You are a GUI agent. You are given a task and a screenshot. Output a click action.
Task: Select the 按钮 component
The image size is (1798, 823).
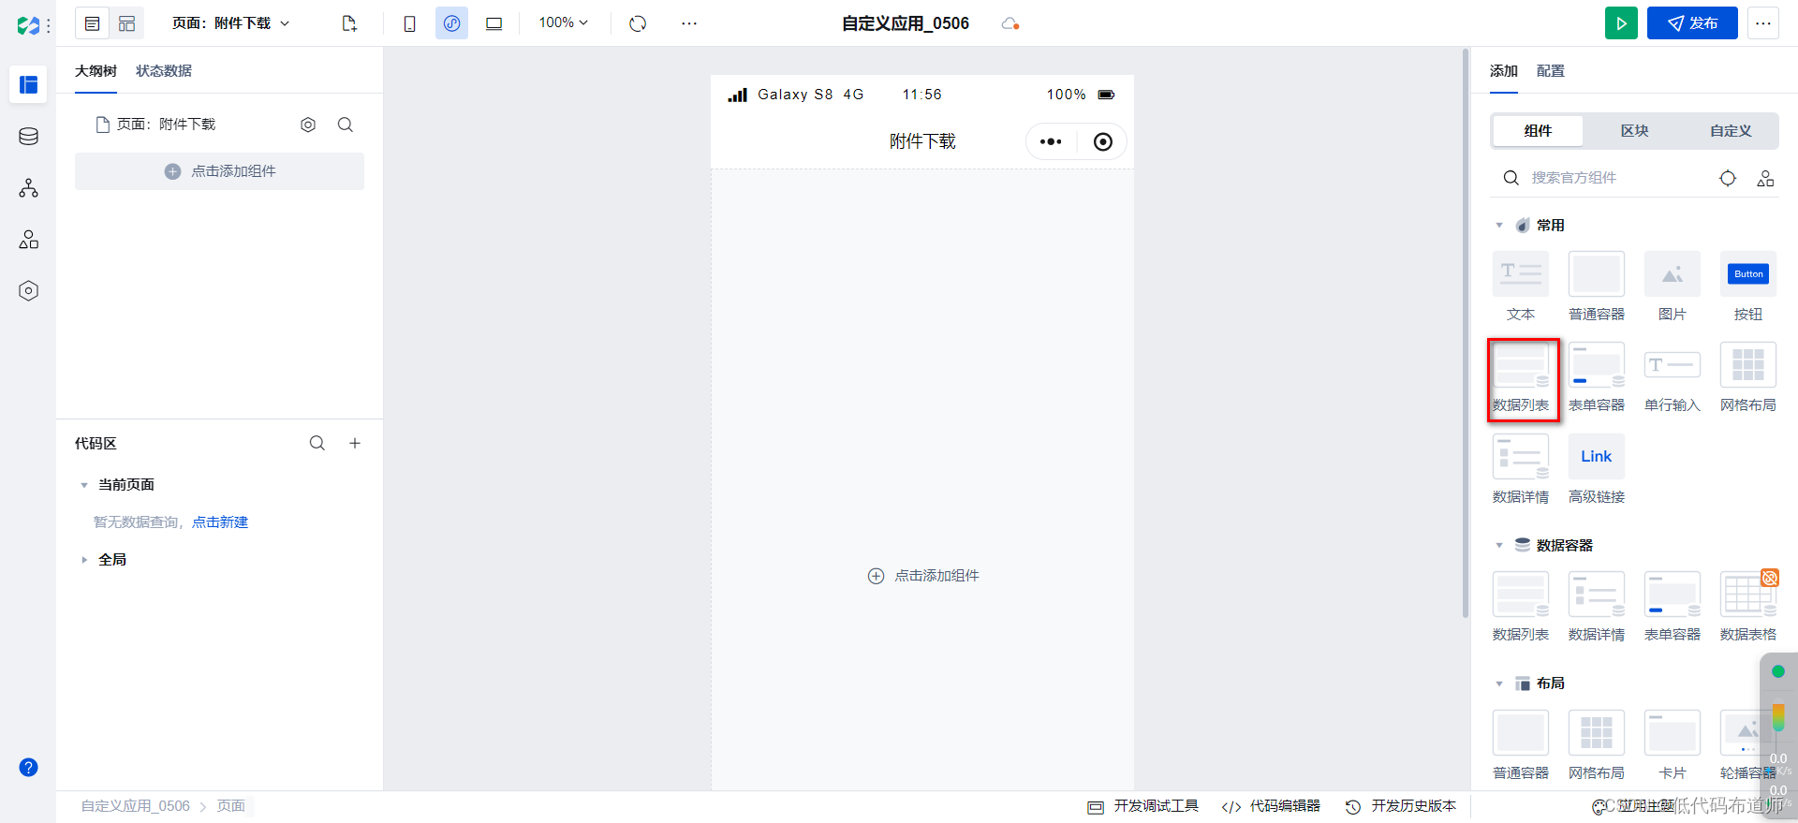1748,286
